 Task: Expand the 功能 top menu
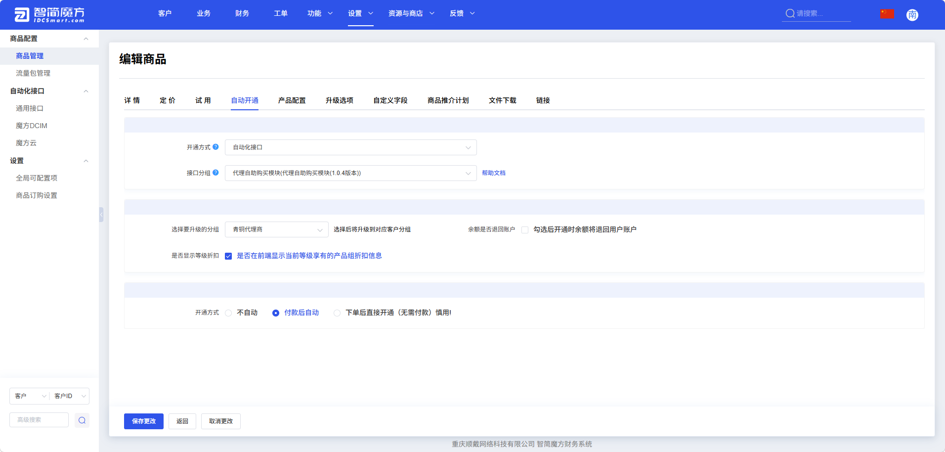point(320,13)
